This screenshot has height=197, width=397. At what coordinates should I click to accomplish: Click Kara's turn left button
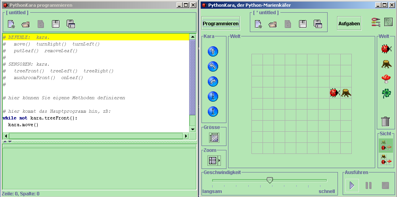coord(213,66)
